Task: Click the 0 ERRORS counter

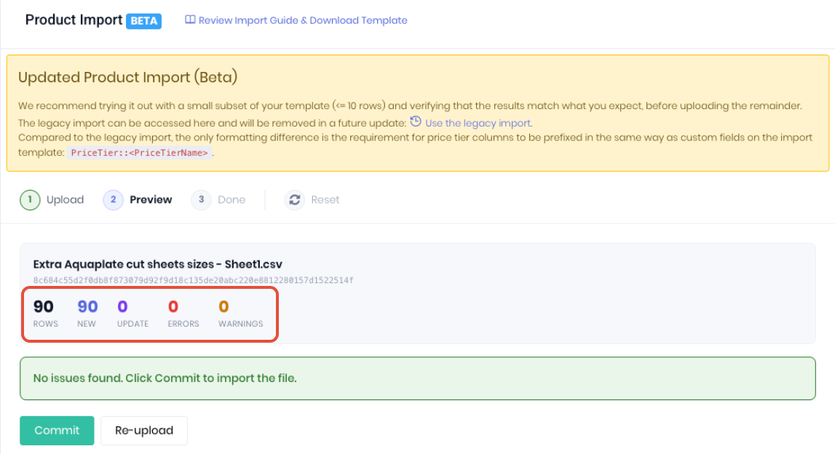Action: click(183, 313)
